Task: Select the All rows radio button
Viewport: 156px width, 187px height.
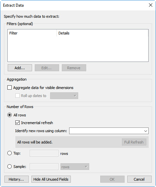Action: point(10,115)
